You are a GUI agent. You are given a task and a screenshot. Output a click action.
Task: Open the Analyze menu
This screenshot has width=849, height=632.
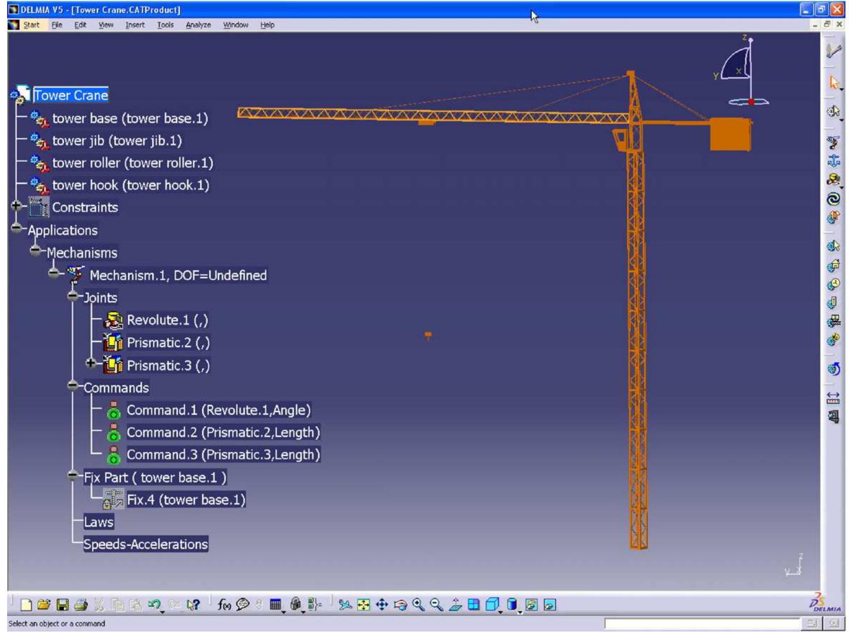point(198,25)
